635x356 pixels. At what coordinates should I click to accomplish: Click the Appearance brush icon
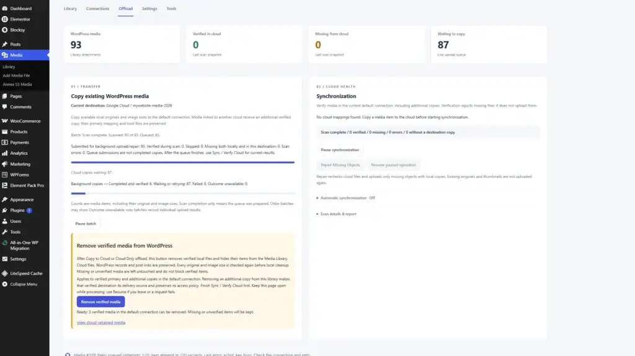point(4,199)
